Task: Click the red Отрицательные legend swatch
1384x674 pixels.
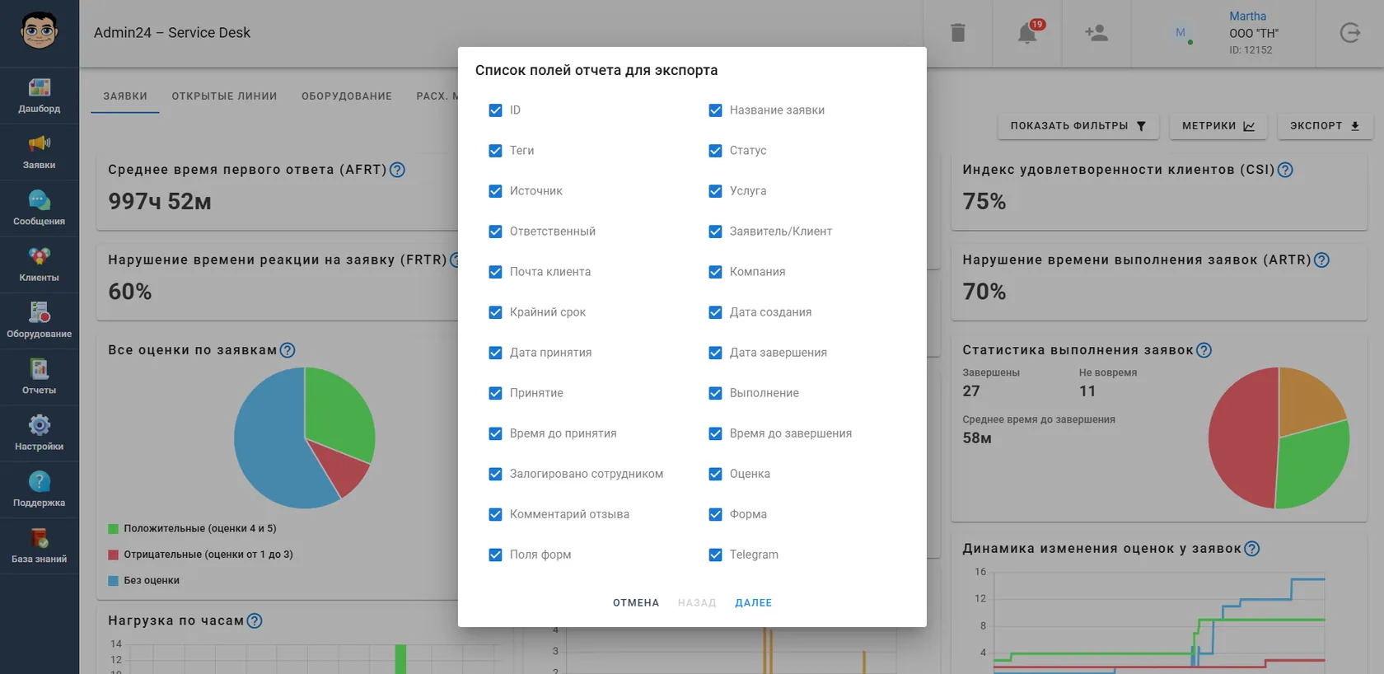Action: (x=114, y=555)
